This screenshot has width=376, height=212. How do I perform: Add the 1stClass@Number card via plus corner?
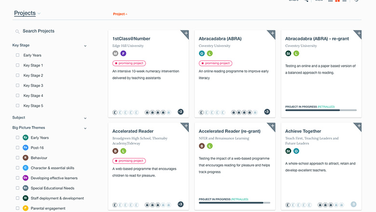tap(186, 34)
